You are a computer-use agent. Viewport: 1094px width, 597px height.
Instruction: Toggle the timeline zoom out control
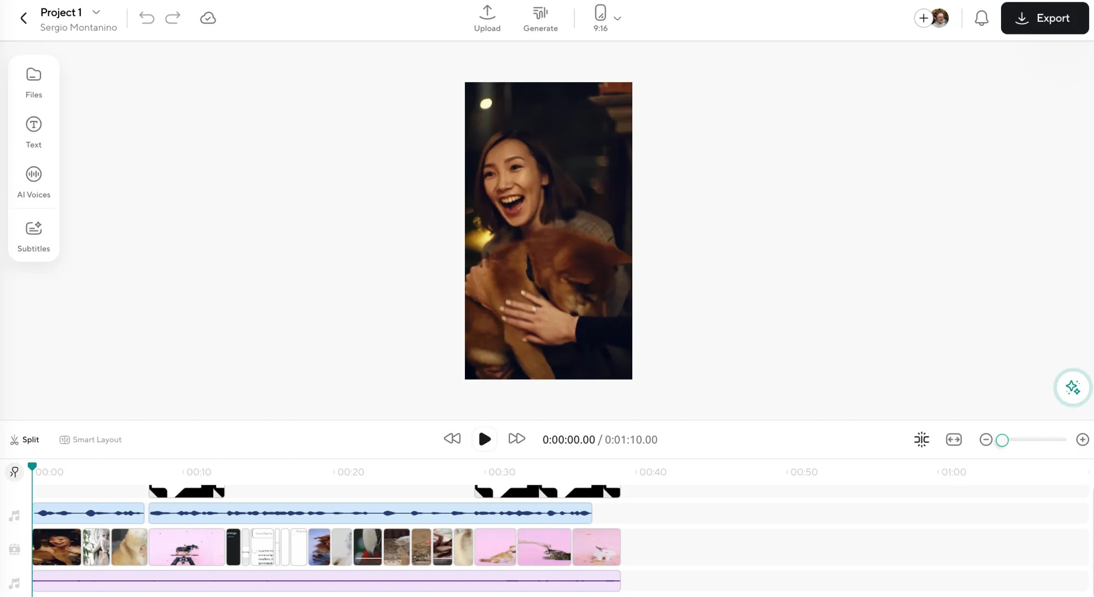[986, 439]
